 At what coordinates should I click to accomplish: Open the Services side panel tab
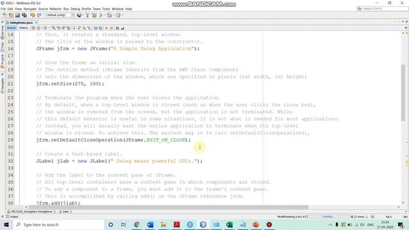3,32
